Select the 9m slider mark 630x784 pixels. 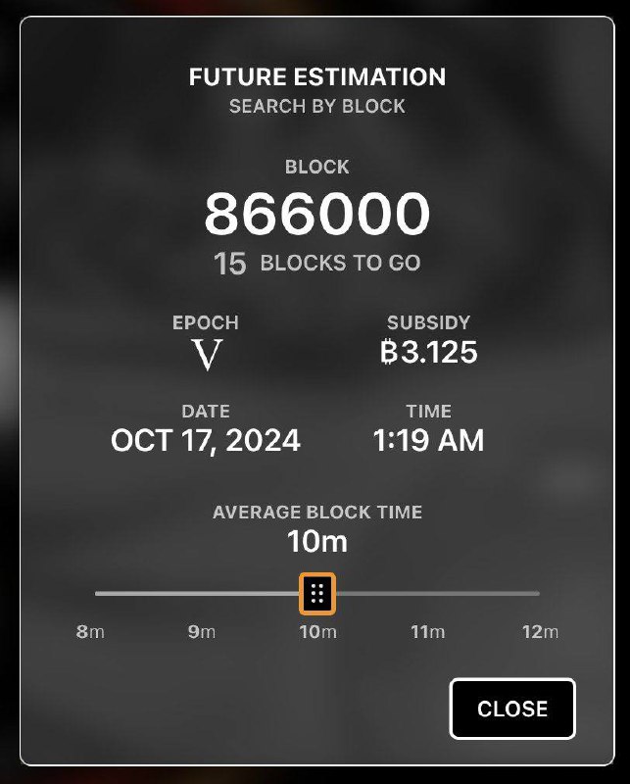202,632
